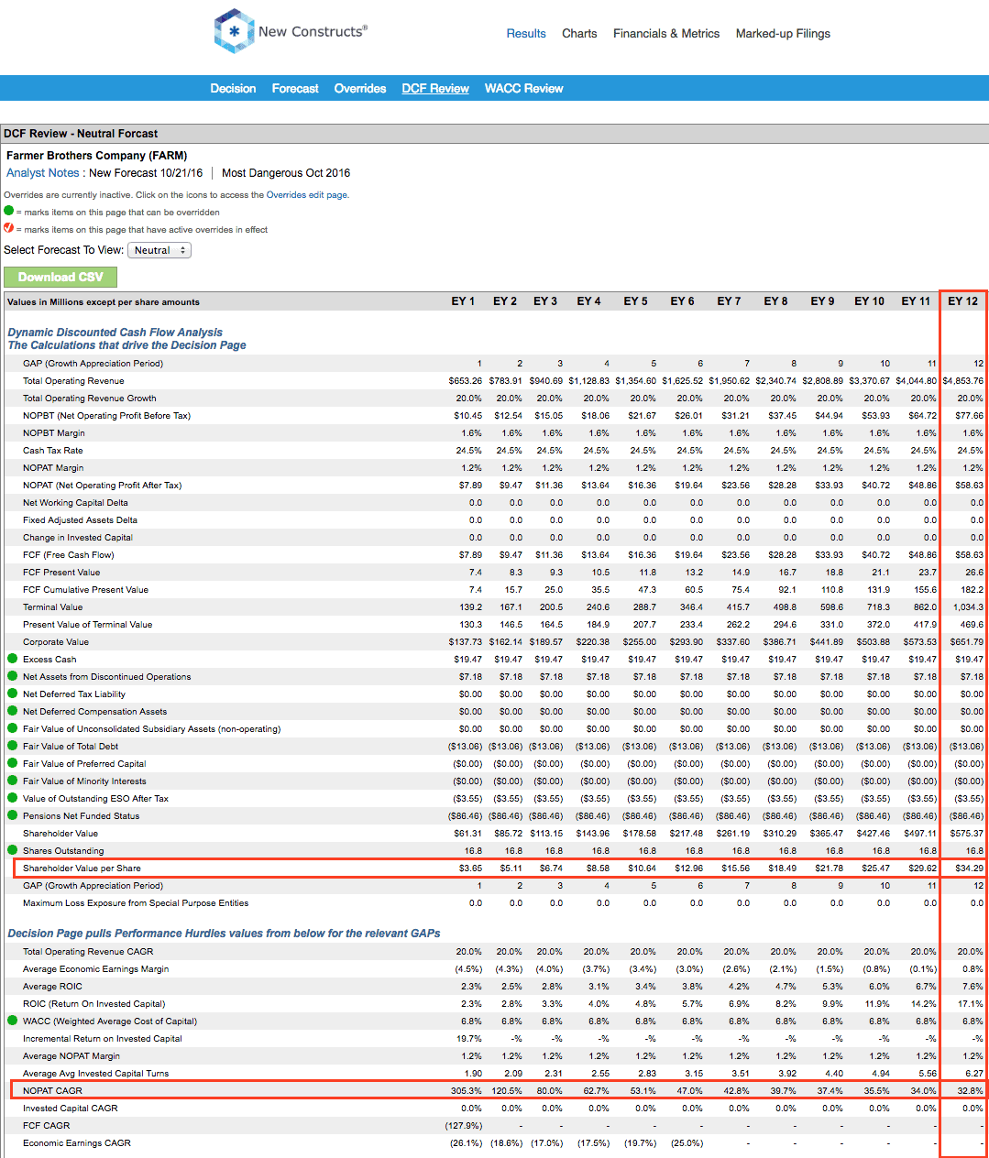The width and height of the screenshot is (989, 1158).
Task: Open the Analyst Notes link
Action: coord(43,173)
